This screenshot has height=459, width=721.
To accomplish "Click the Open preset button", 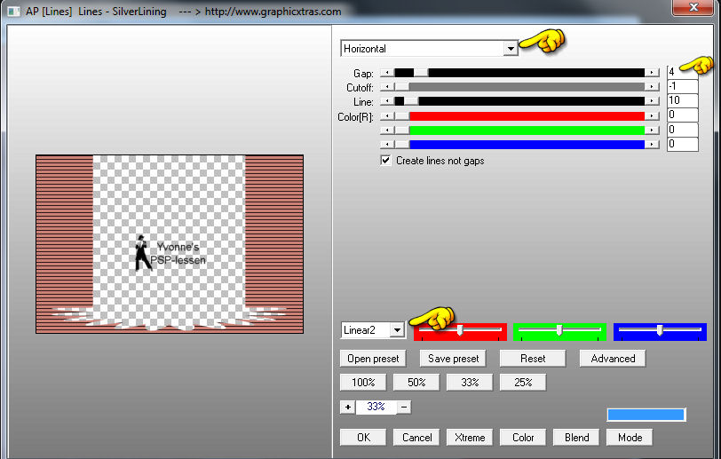I will tap(373, 359).
